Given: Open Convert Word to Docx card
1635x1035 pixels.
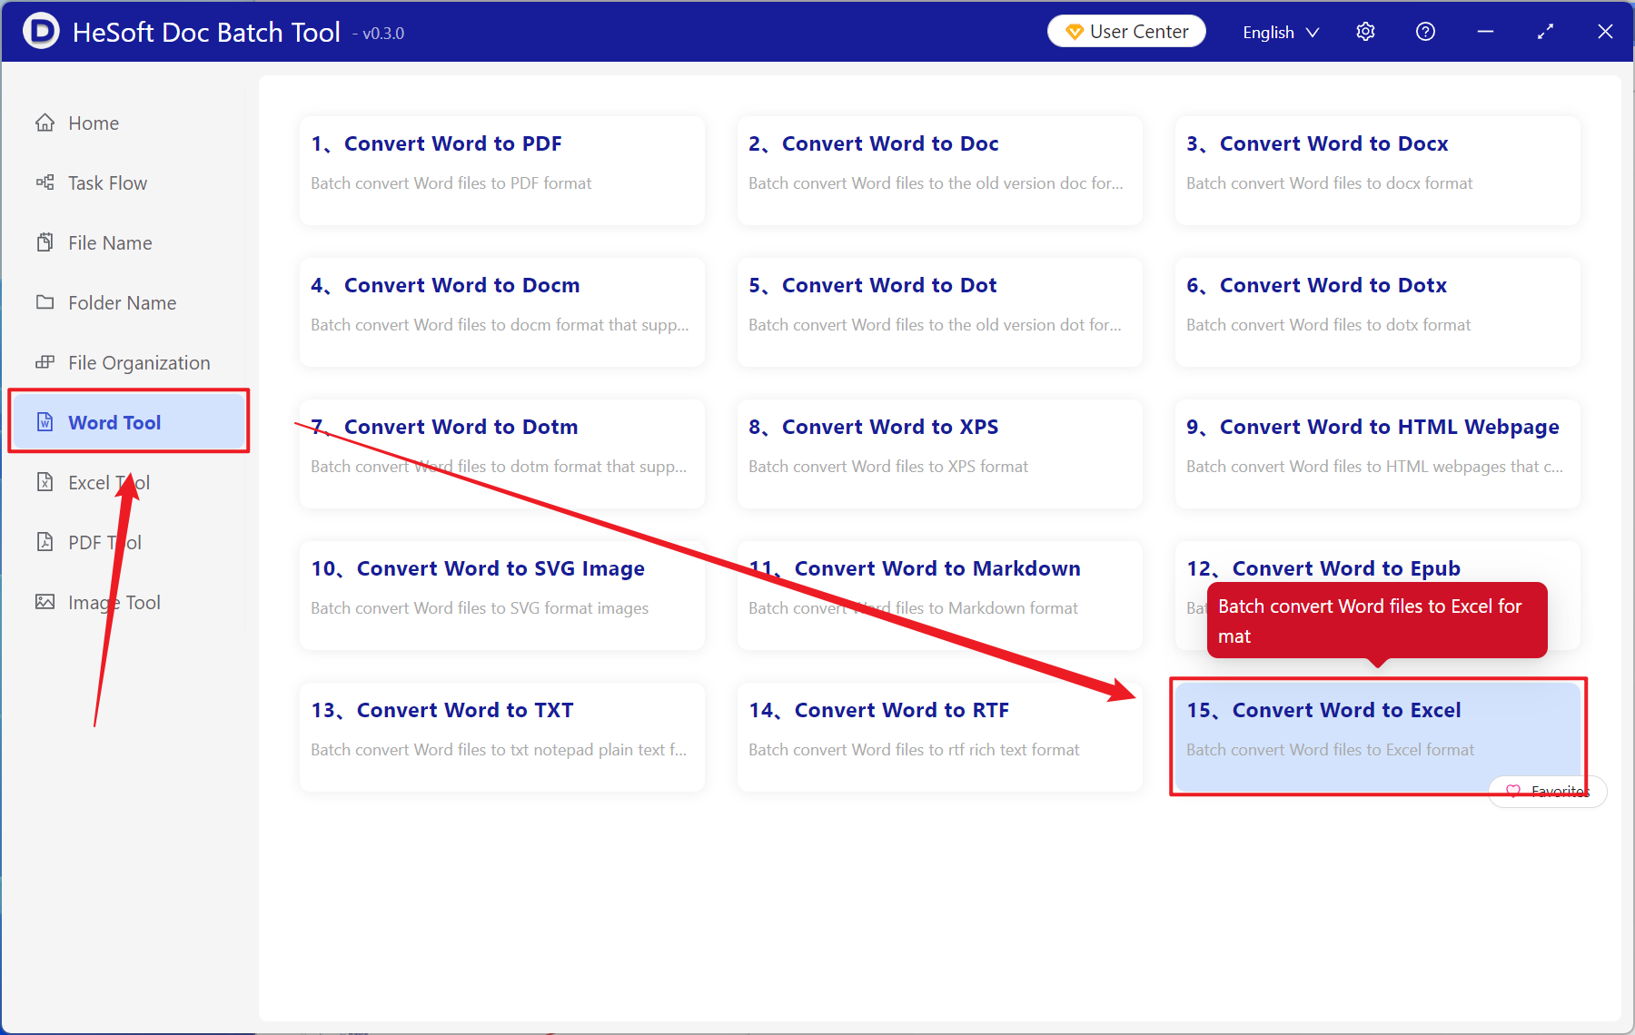Looking at the screenshot, I should pos(1378,171).
